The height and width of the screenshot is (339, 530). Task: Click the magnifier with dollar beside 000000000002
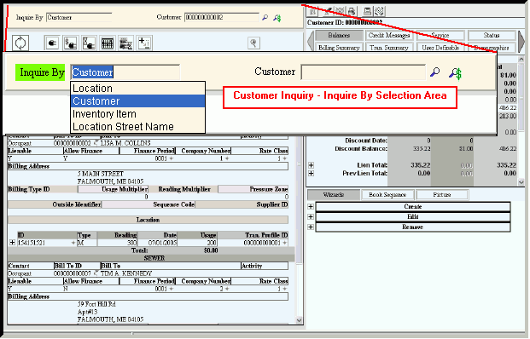click(x=277, y=18)
